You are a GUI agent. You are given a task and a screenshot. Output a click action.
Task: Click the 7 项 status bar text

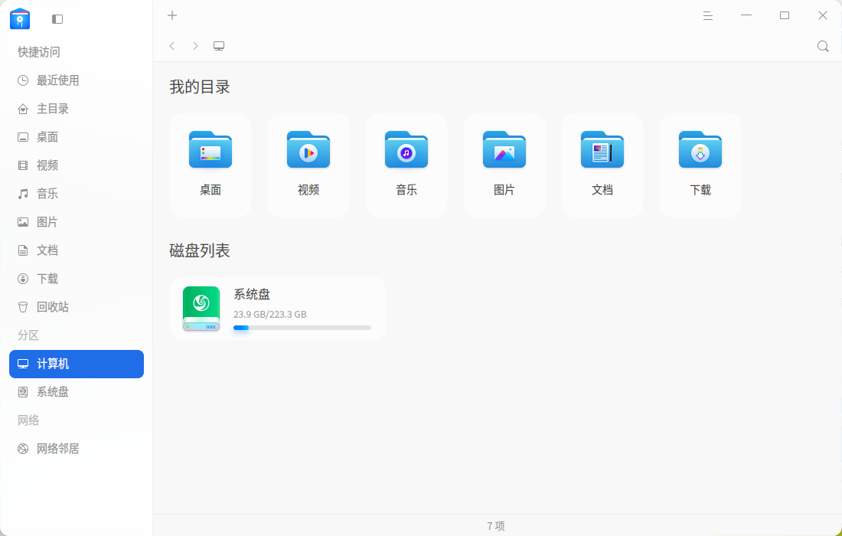[496, 526]
